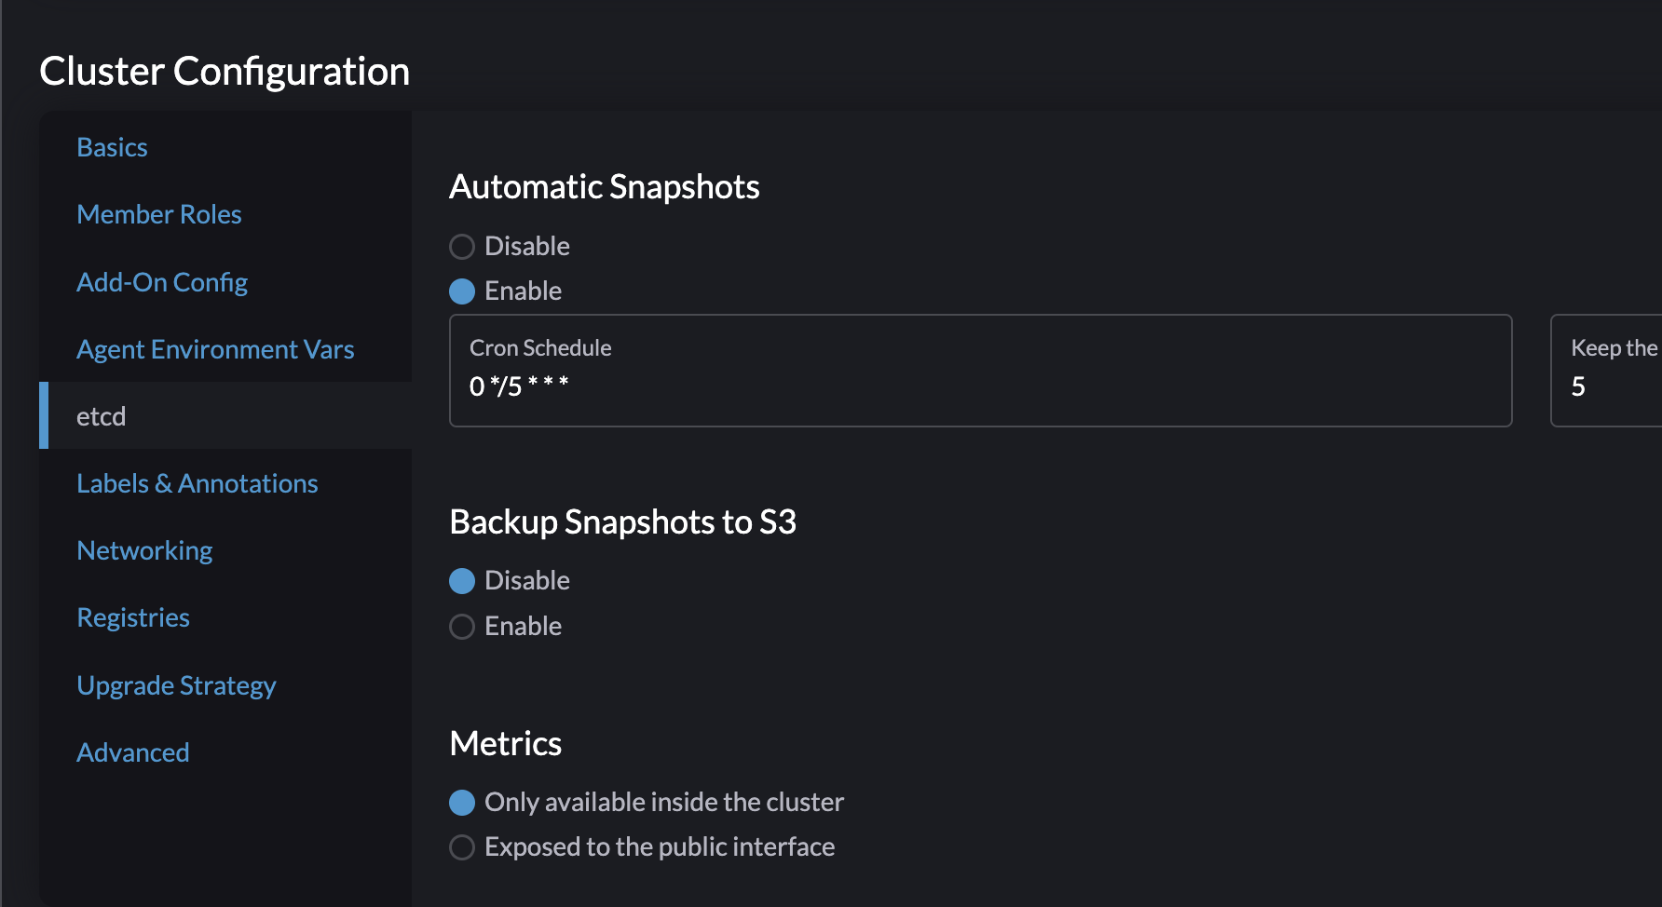Screen dimensions: 1662x907
Task: Open the Upgrade Strategy section
Action: (176, 684)
